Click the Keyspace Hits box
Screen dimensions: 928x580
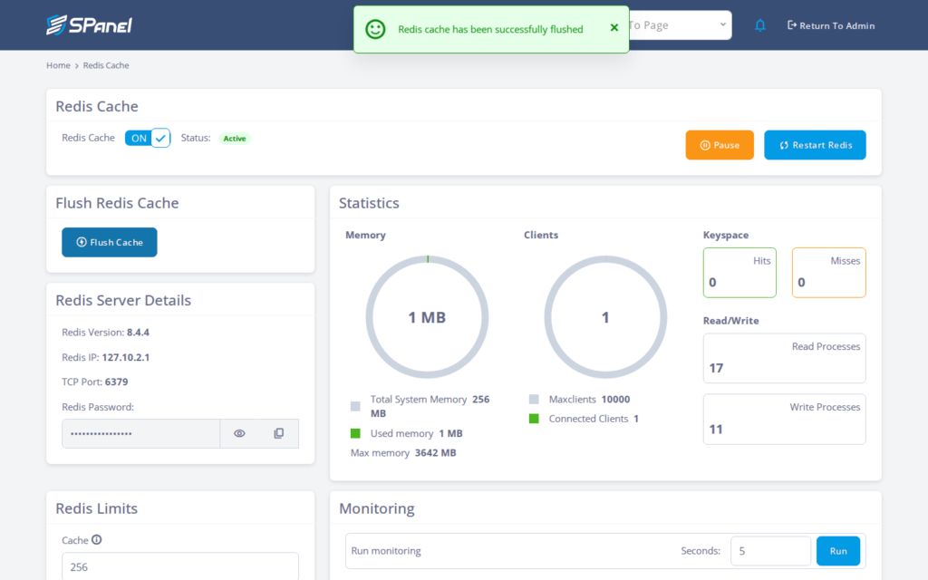[739, 272]
